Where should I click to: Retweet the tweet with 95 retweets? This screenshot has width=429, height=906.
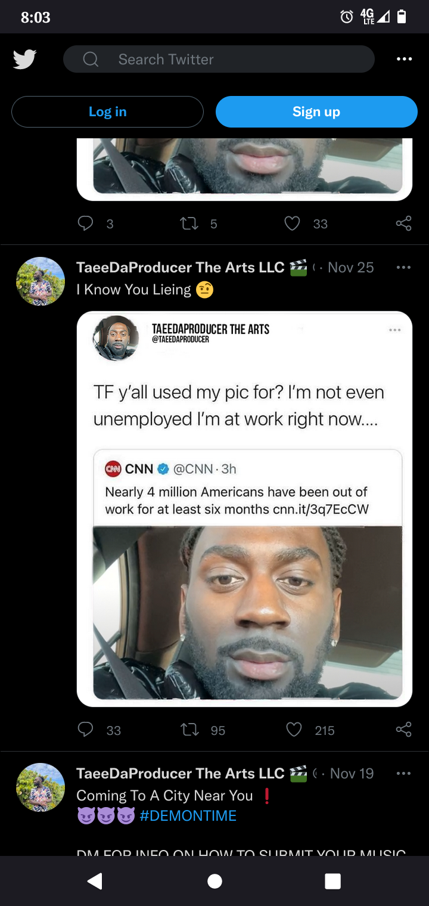click(189, 730)
